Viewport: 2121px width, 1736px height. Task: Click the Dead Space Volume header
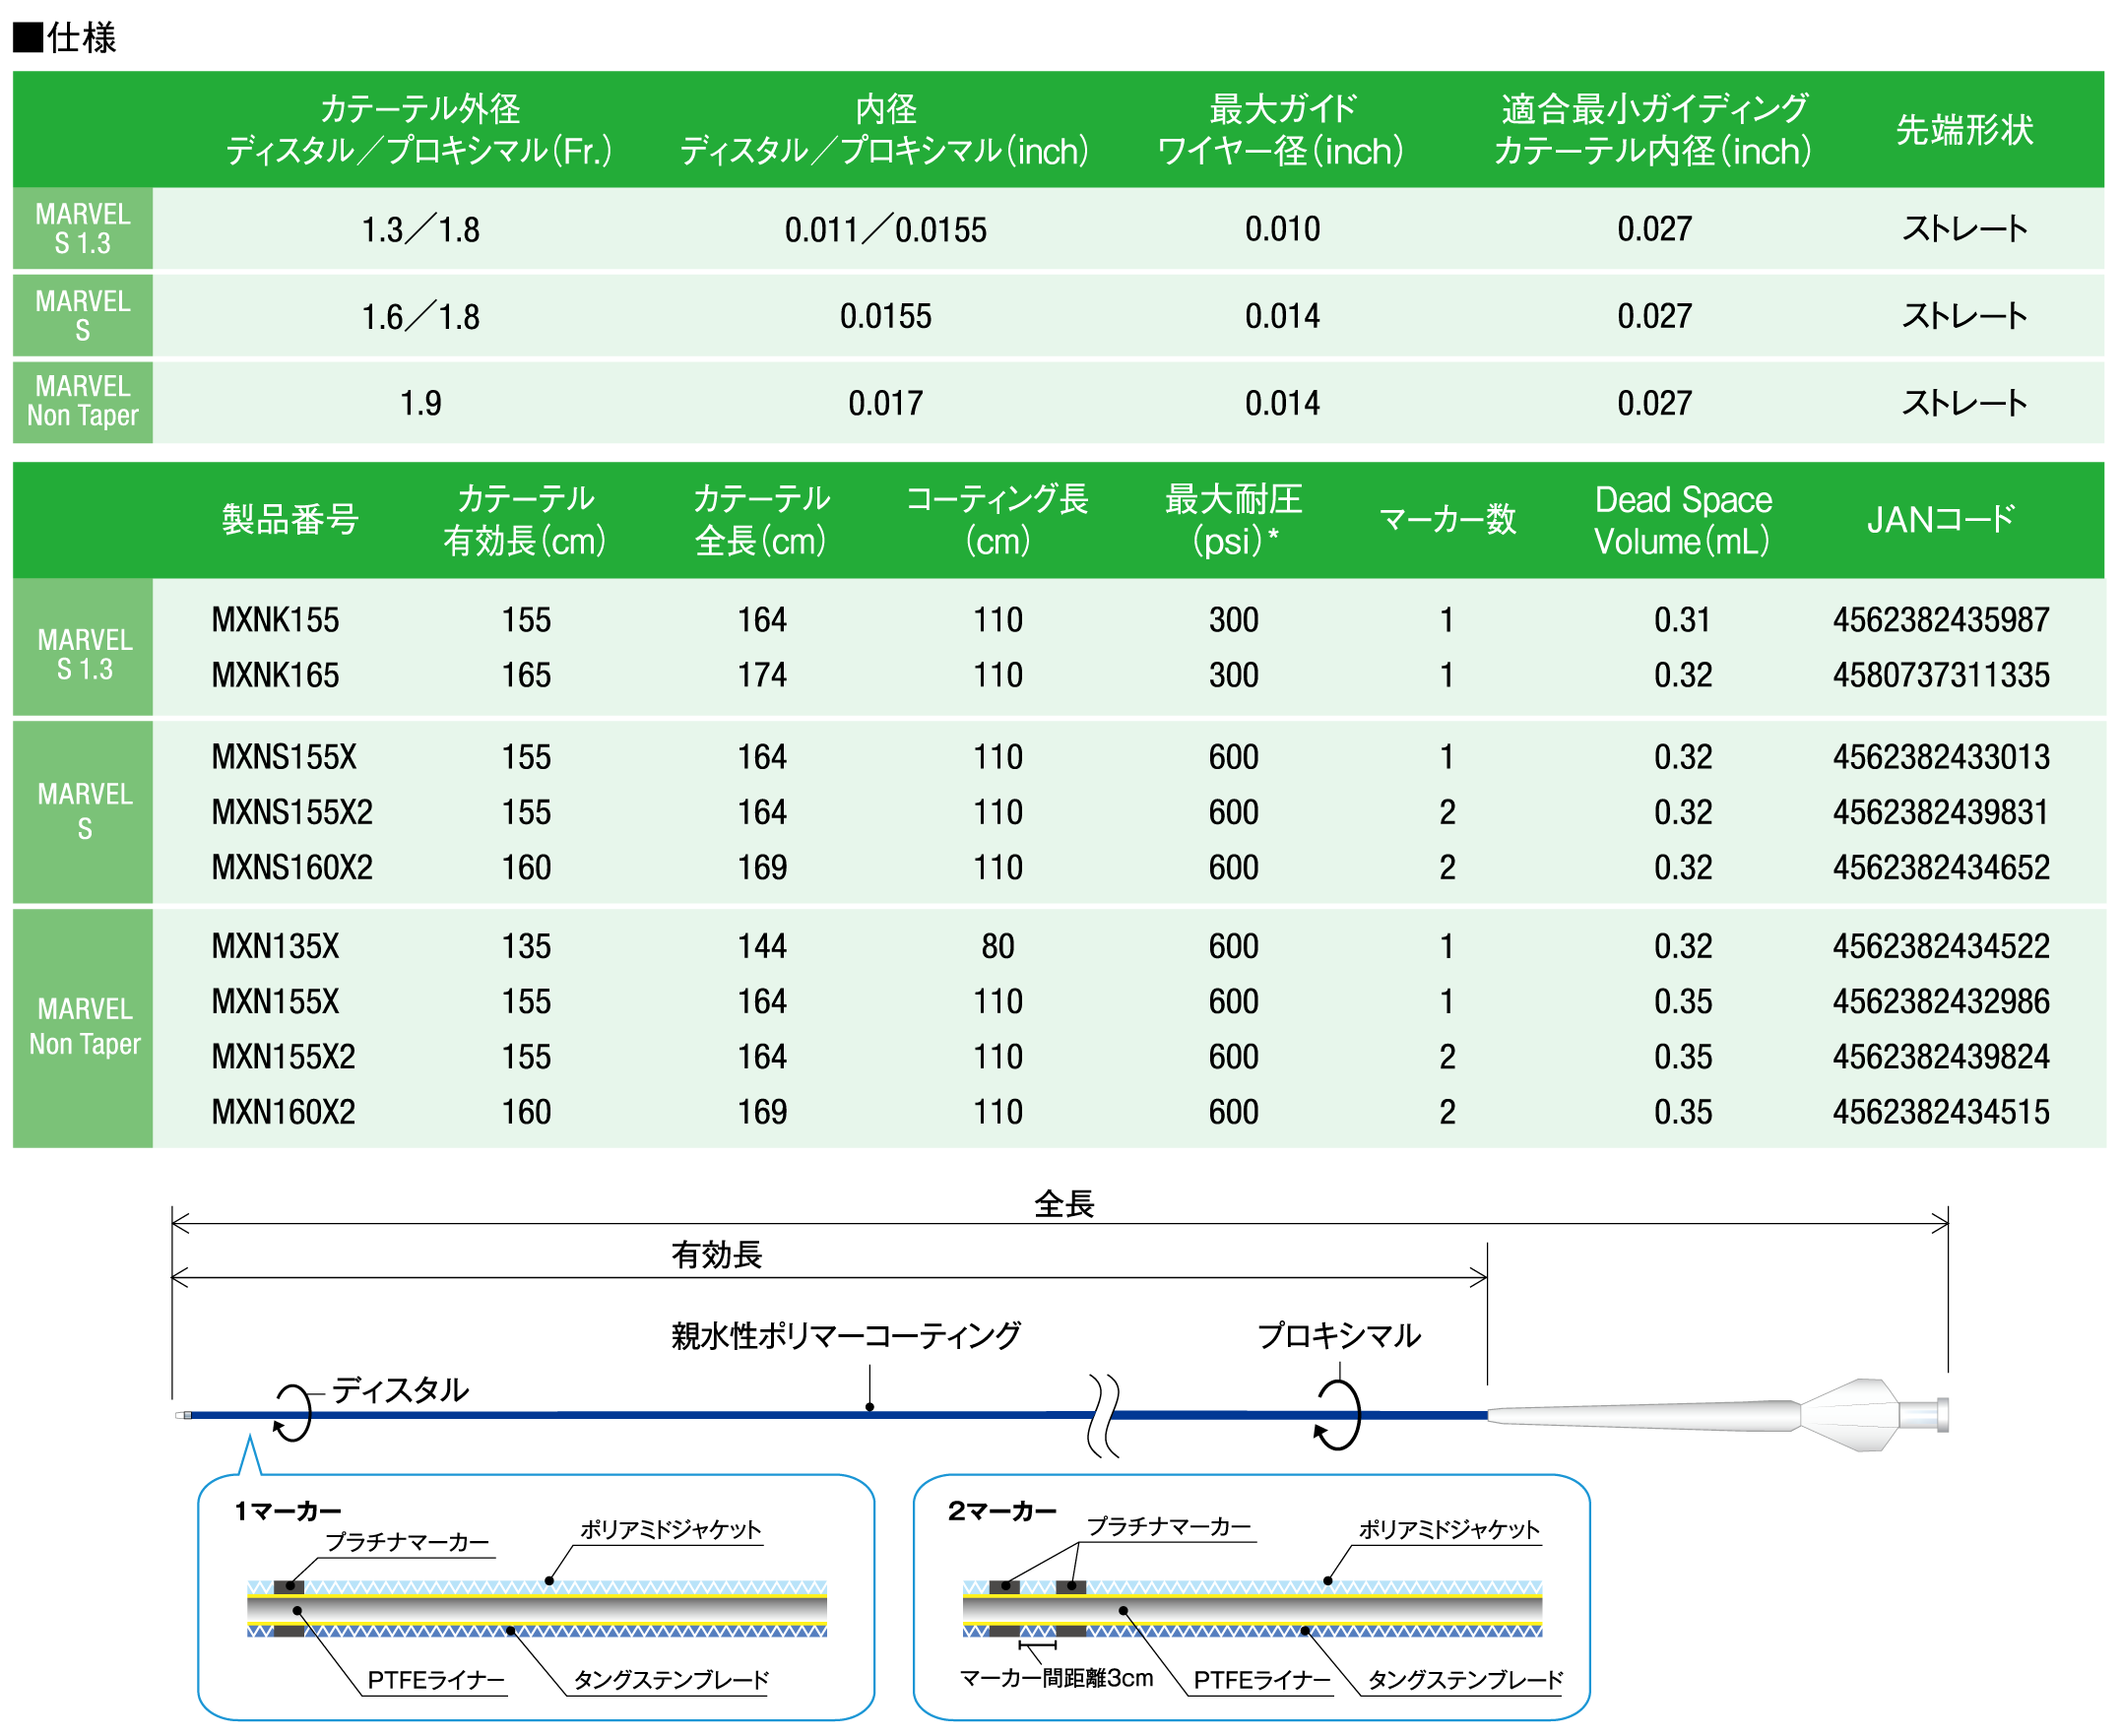coord(1682,520)
